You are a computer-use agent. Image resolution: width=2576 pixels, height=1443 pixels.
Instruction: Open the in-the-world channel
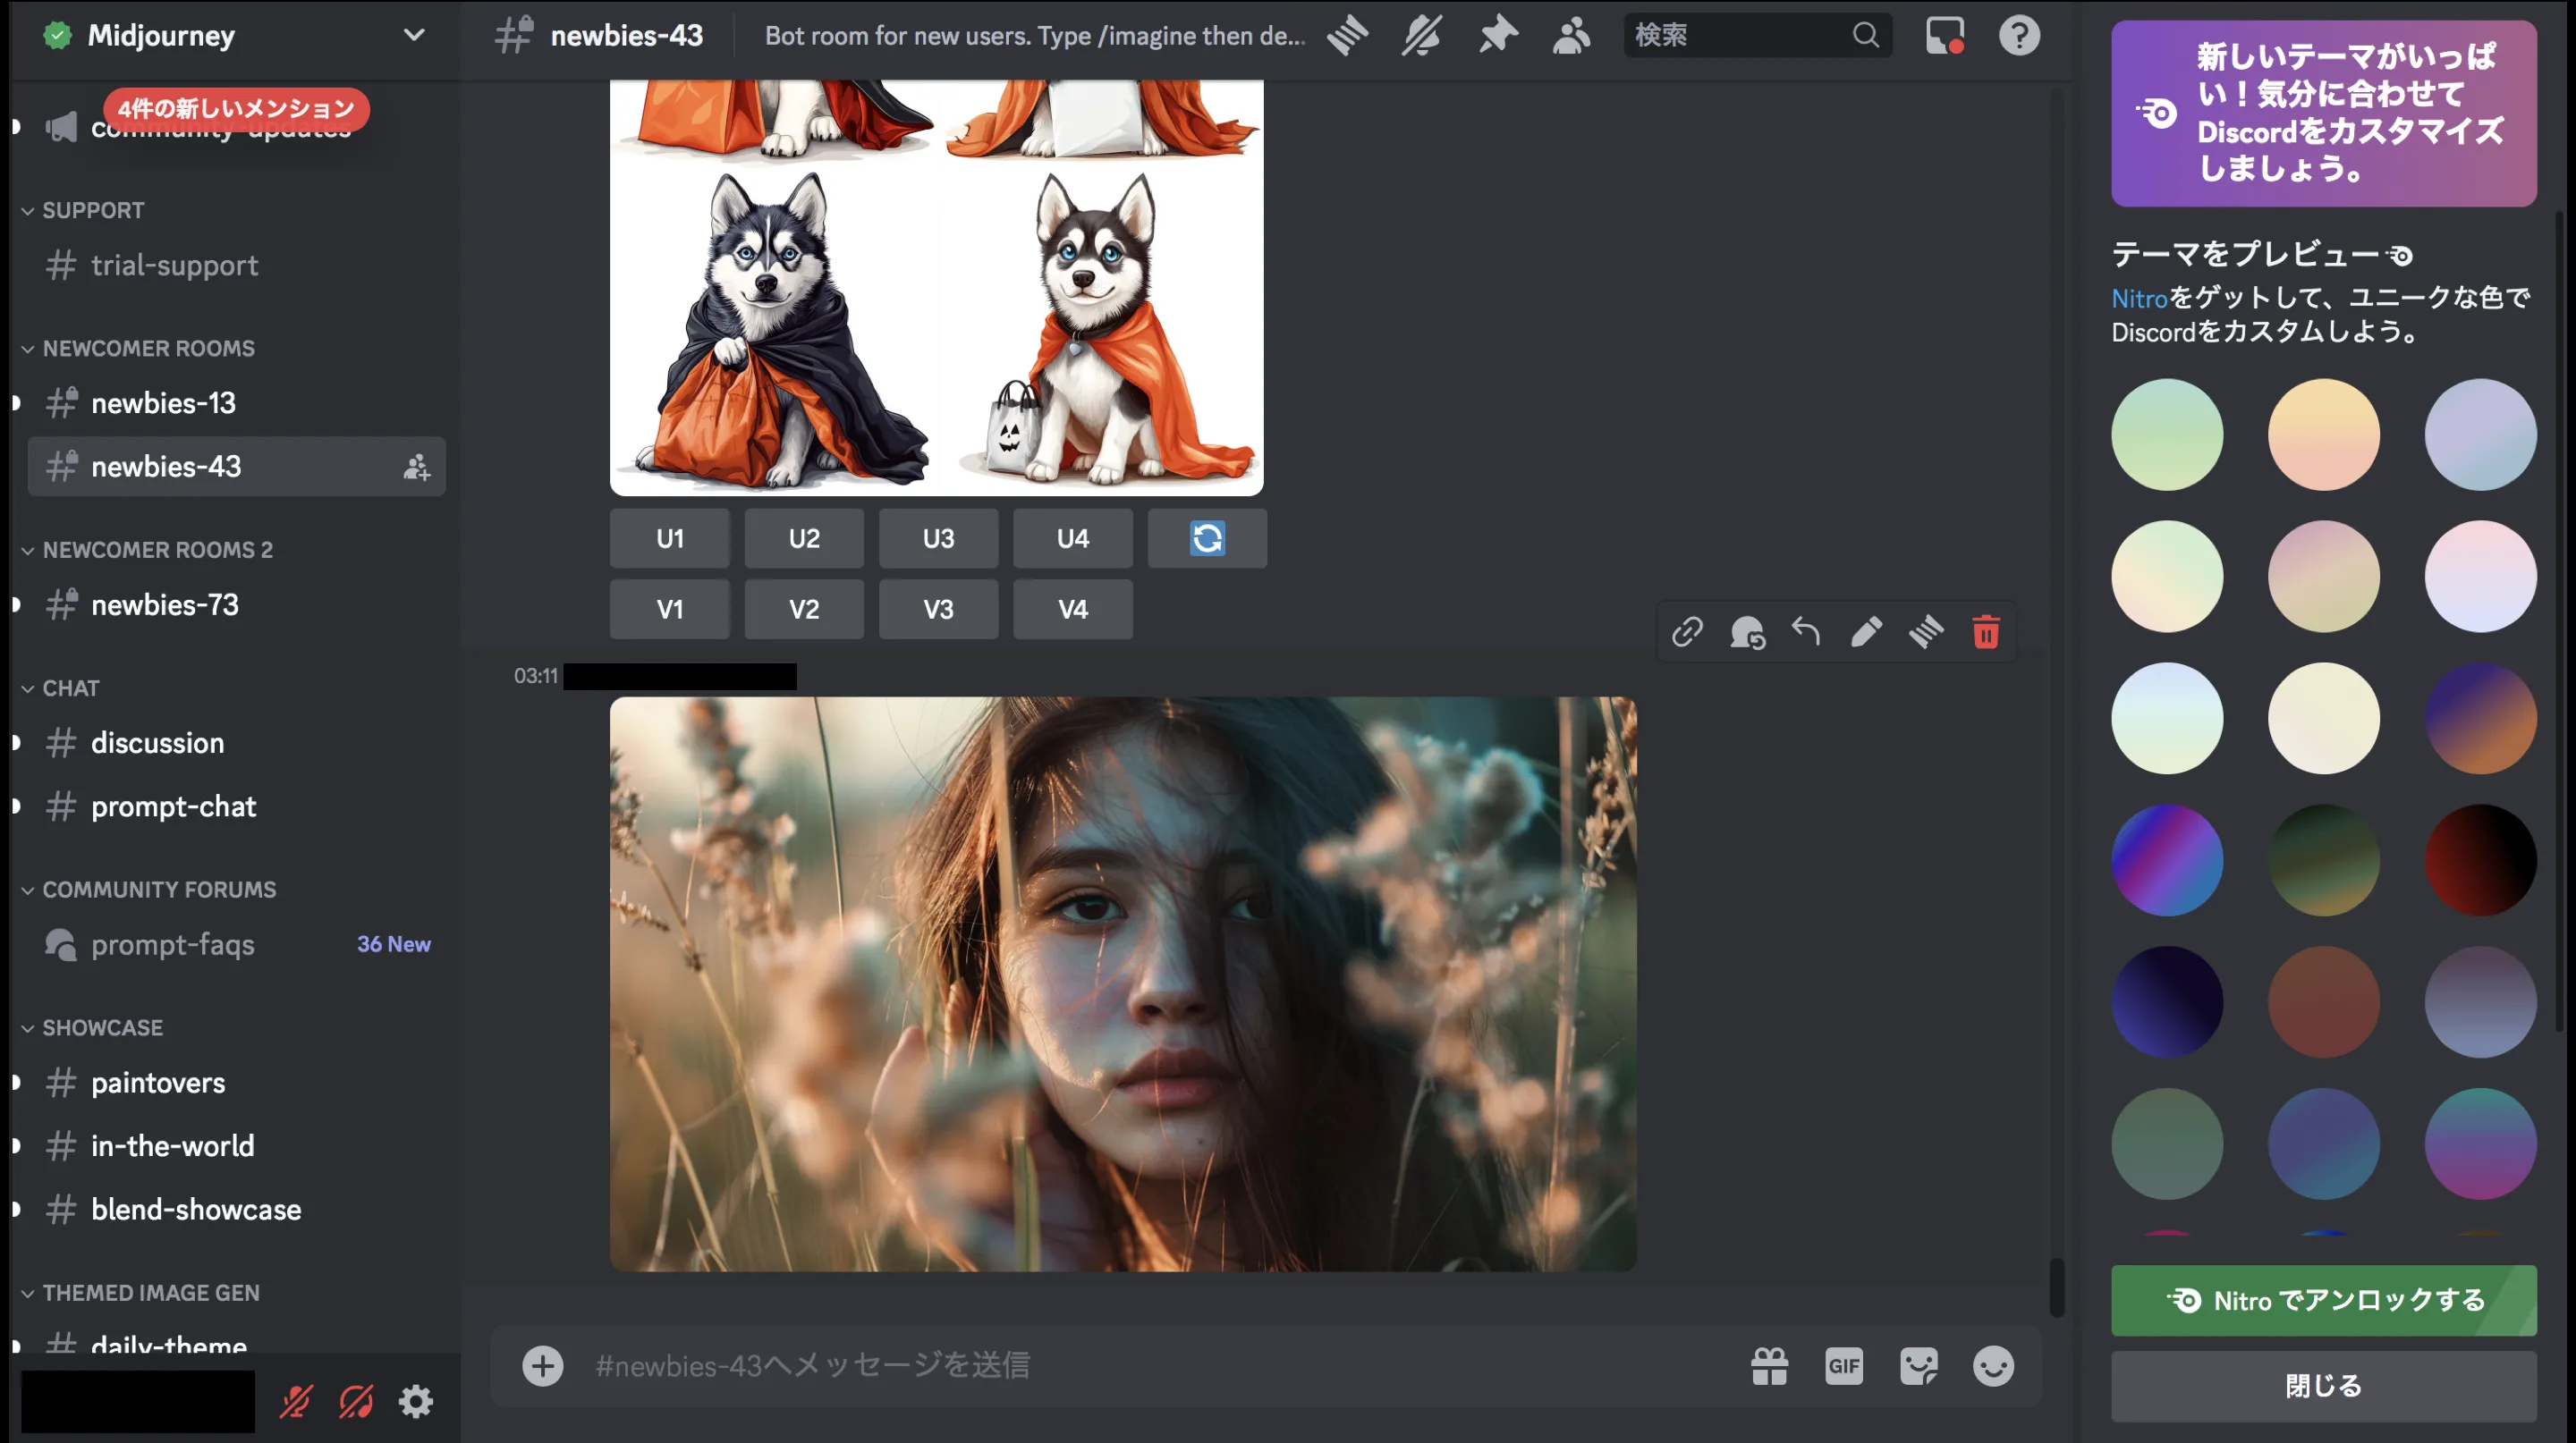click(237, 1145)
